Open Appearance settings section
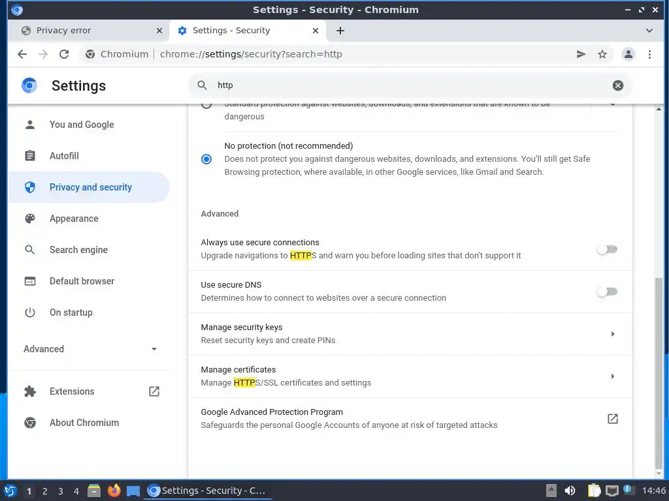This screenshot has height=501, width=669. pos(89,219)
